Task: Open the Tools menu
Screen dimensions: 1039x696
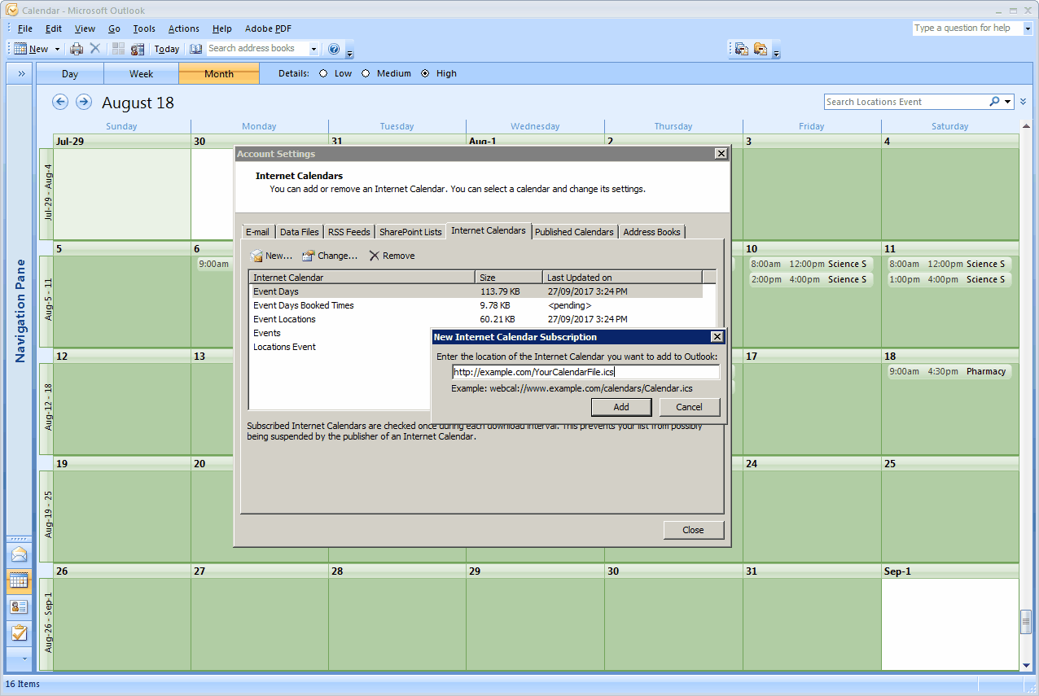Action: (144, 28)
